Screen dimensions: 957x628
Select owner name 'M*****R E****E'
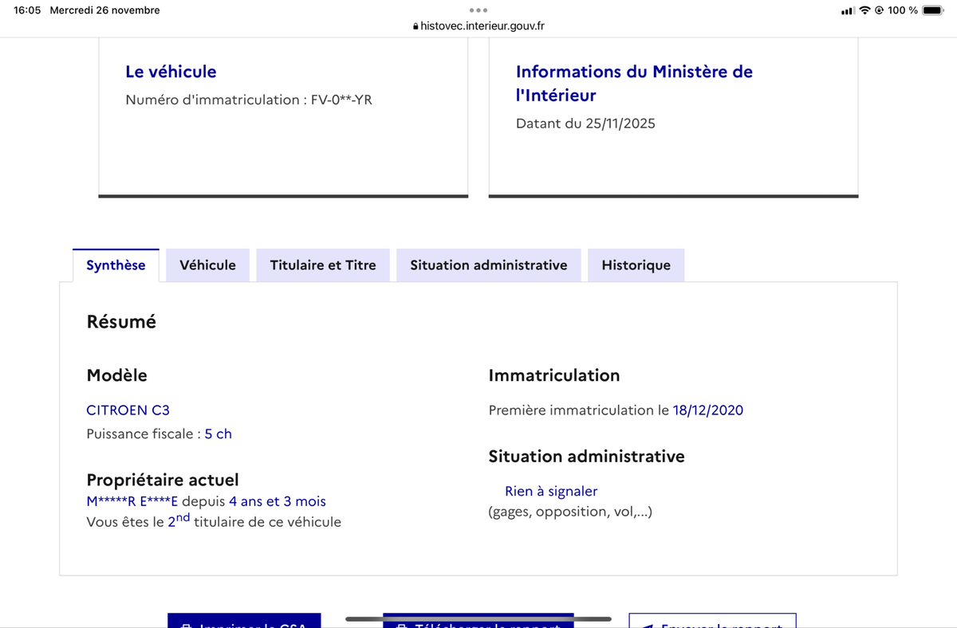pos(132,502)
